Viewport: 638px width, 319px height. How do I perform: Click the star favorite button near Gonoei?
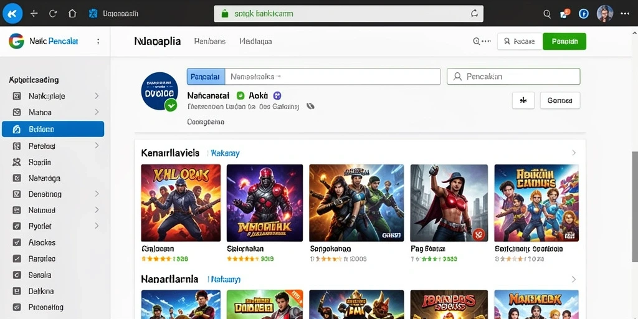pos(523,100)
